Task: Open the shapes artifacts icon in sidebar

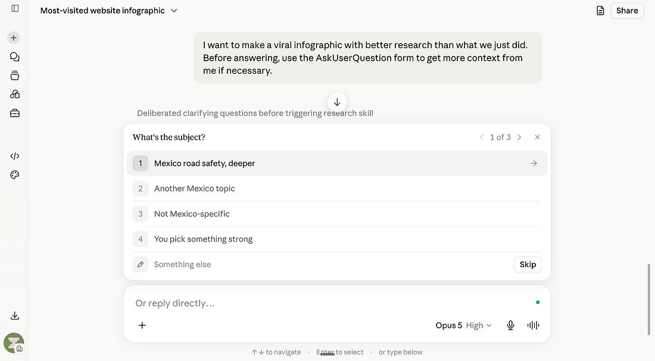Action: pos(15,95)
